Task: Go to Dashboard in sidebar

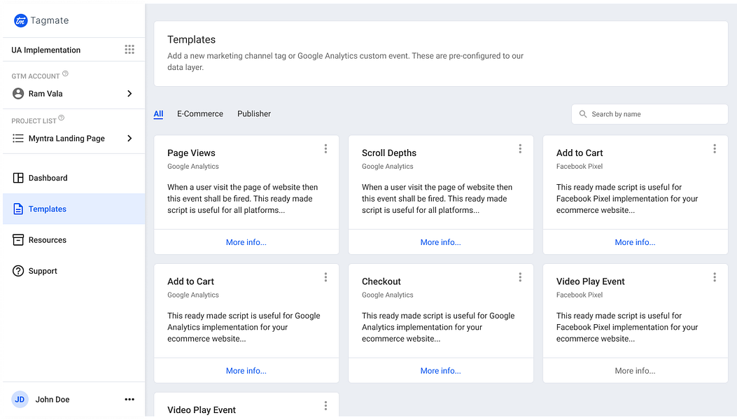Action: [x=73, y=178]
